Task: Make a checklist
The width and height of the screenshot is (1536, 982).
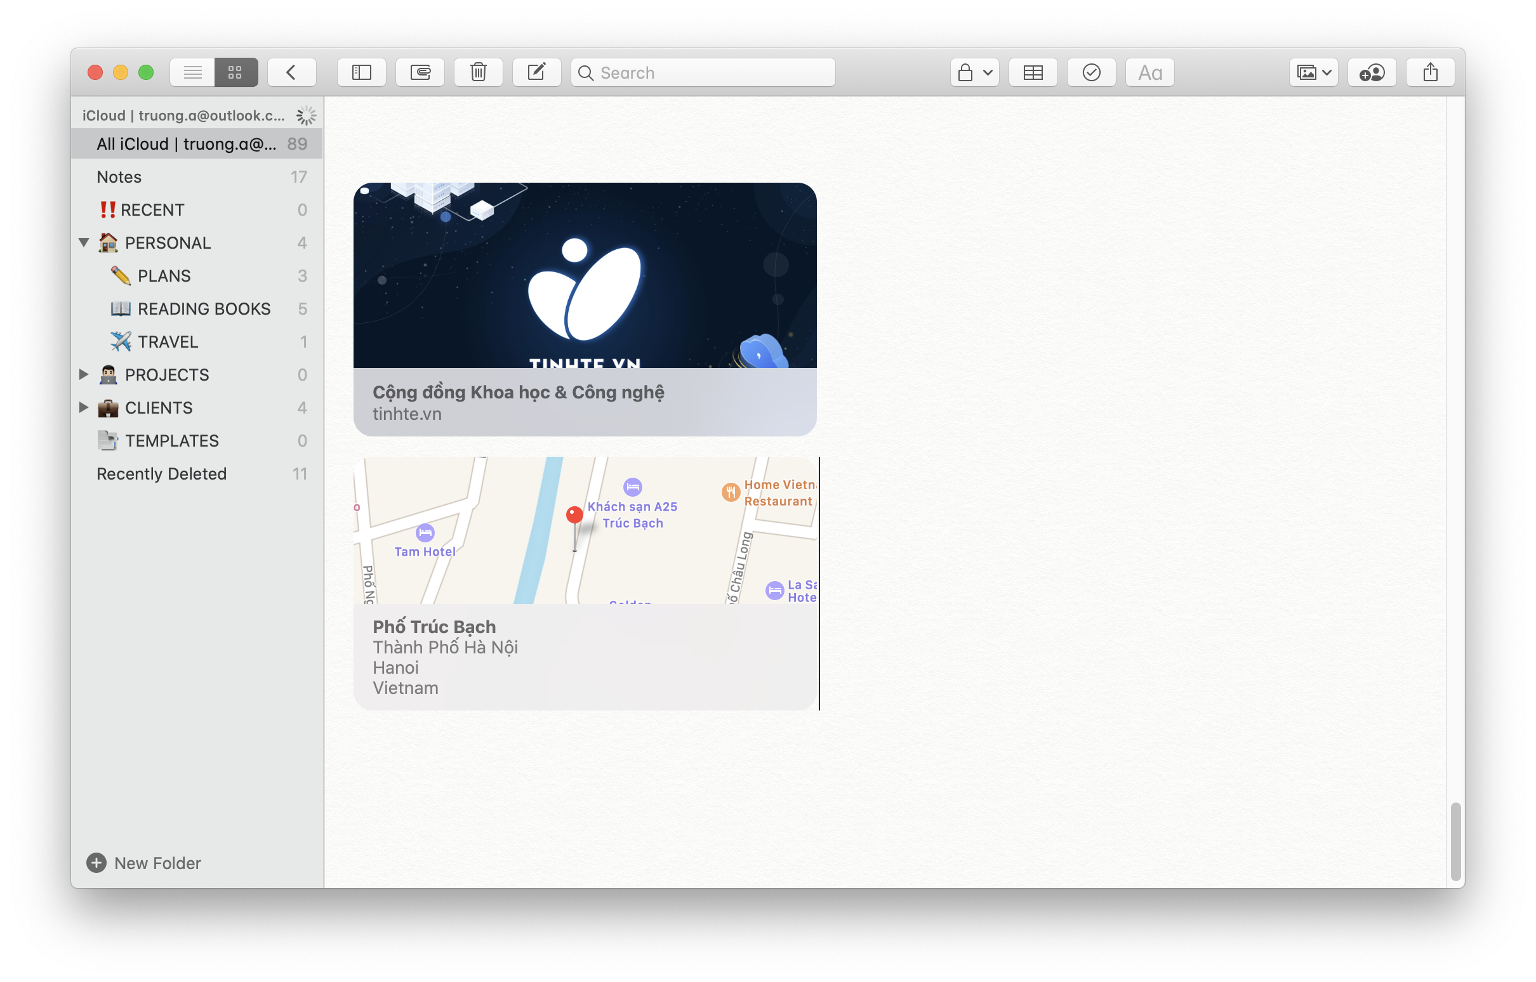Action: pyautogui.click(x=1092, y=72)
